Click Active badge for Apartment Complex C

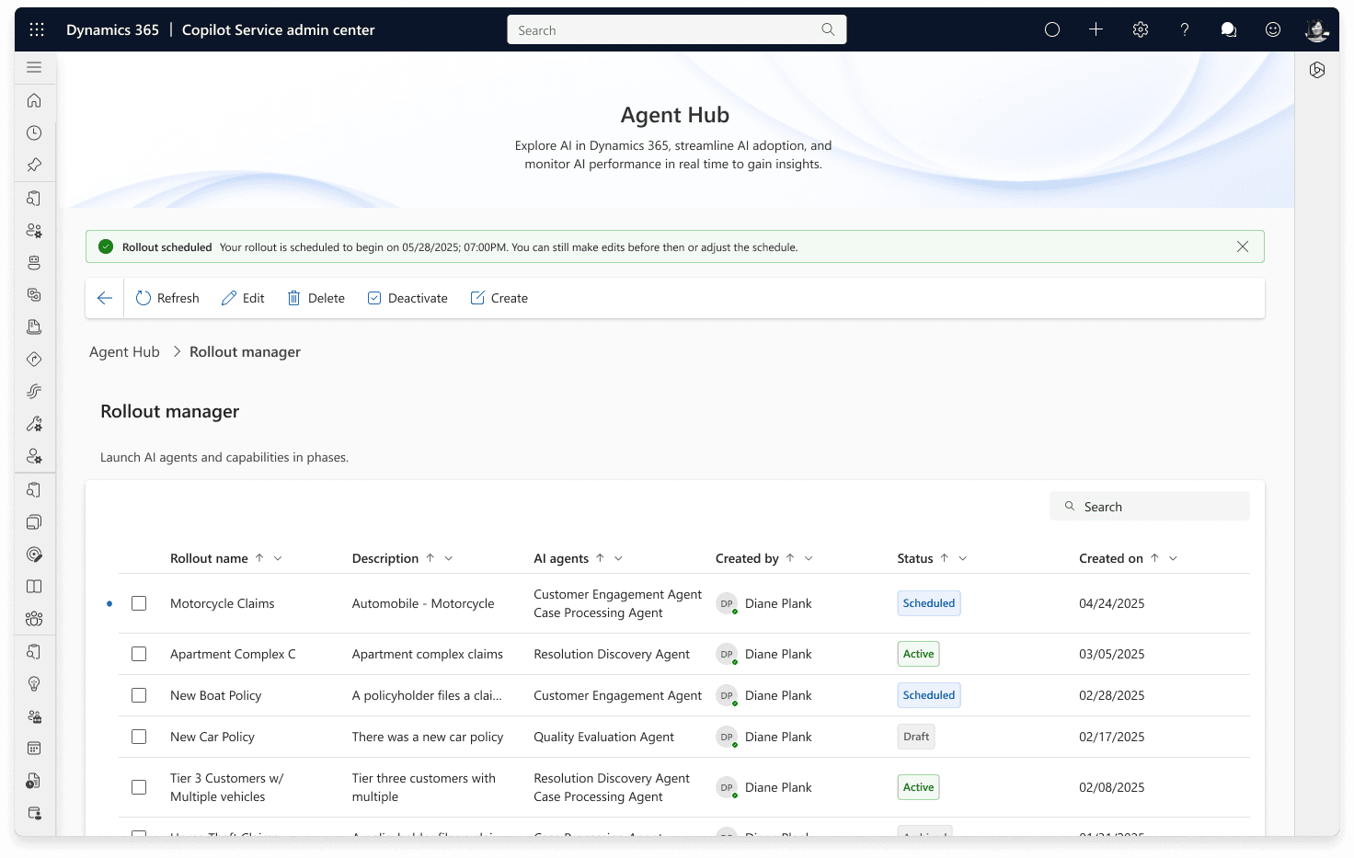pyautogui.click(x=918, y=654)
